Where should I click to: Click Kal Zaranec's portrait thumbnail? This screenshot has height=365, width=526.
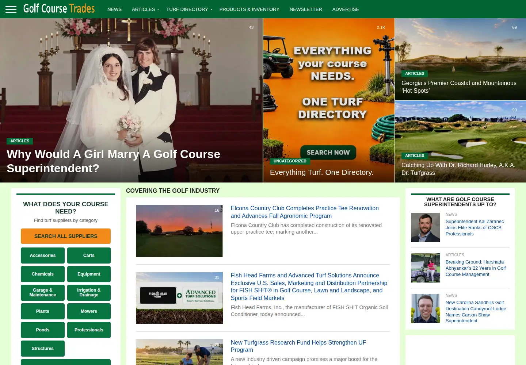(426, 227)
